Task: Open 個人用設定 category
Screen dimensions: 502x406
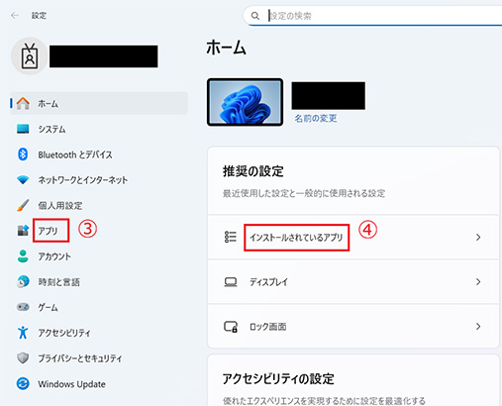Action: (99, 205)
